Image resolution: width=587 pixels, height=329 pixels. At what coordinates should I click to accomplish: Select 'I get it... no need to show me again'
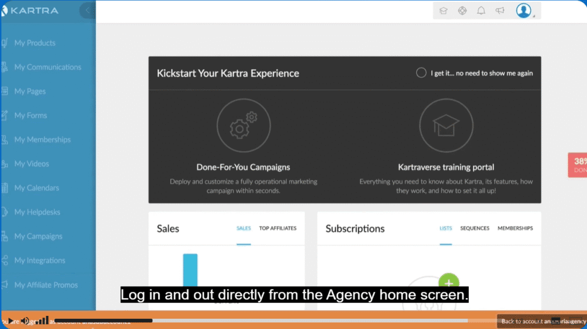tap(421, 73)
